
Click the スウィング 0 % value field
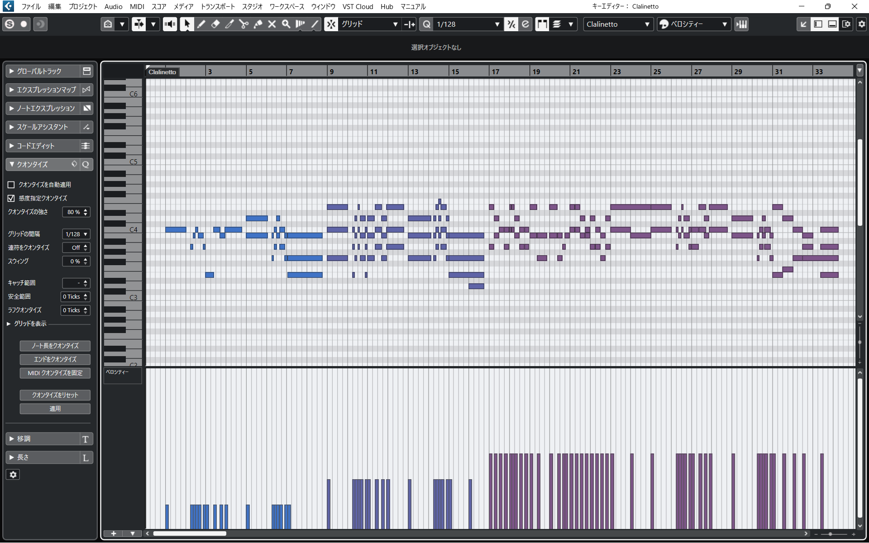pos(76,261)
